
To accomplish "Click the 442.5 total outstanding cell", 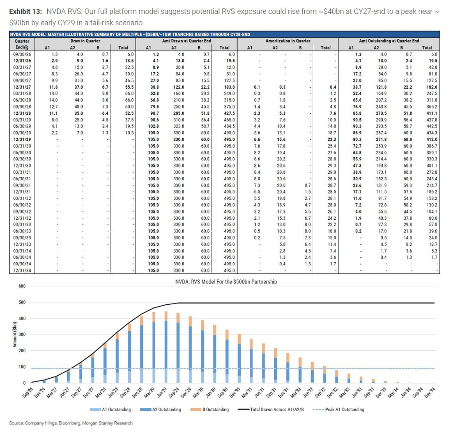I will tap(432, 126).
